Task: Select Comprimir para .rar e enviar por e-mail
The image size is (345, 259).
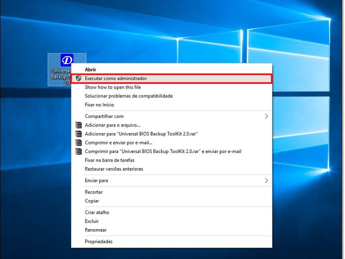Action: point(171,151)
